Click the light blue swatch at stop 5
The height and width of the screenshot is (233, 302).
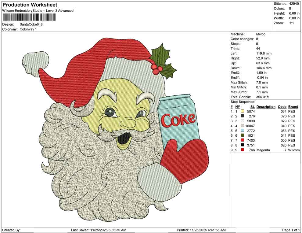click(243, 131)
